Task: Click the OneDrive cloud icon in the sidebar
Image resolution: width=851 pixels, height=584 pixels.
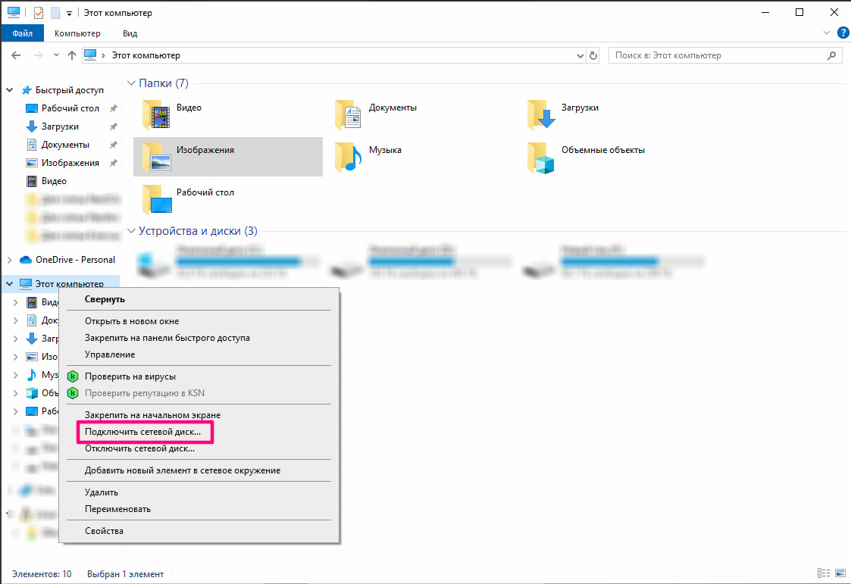Action: (x=26, y=260)
